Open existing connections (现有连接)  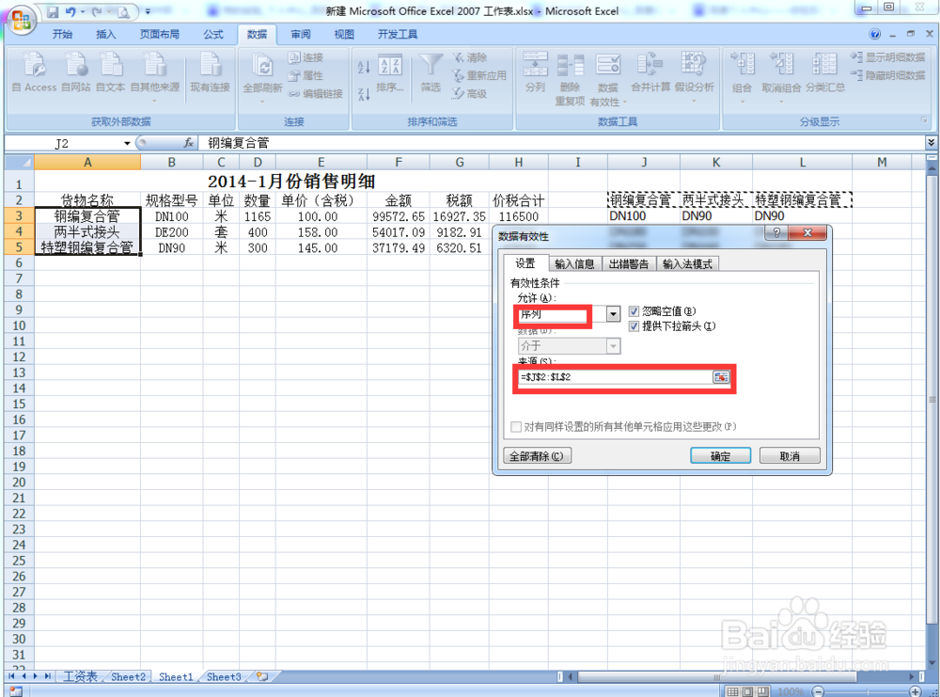click(x=210, y=72)
